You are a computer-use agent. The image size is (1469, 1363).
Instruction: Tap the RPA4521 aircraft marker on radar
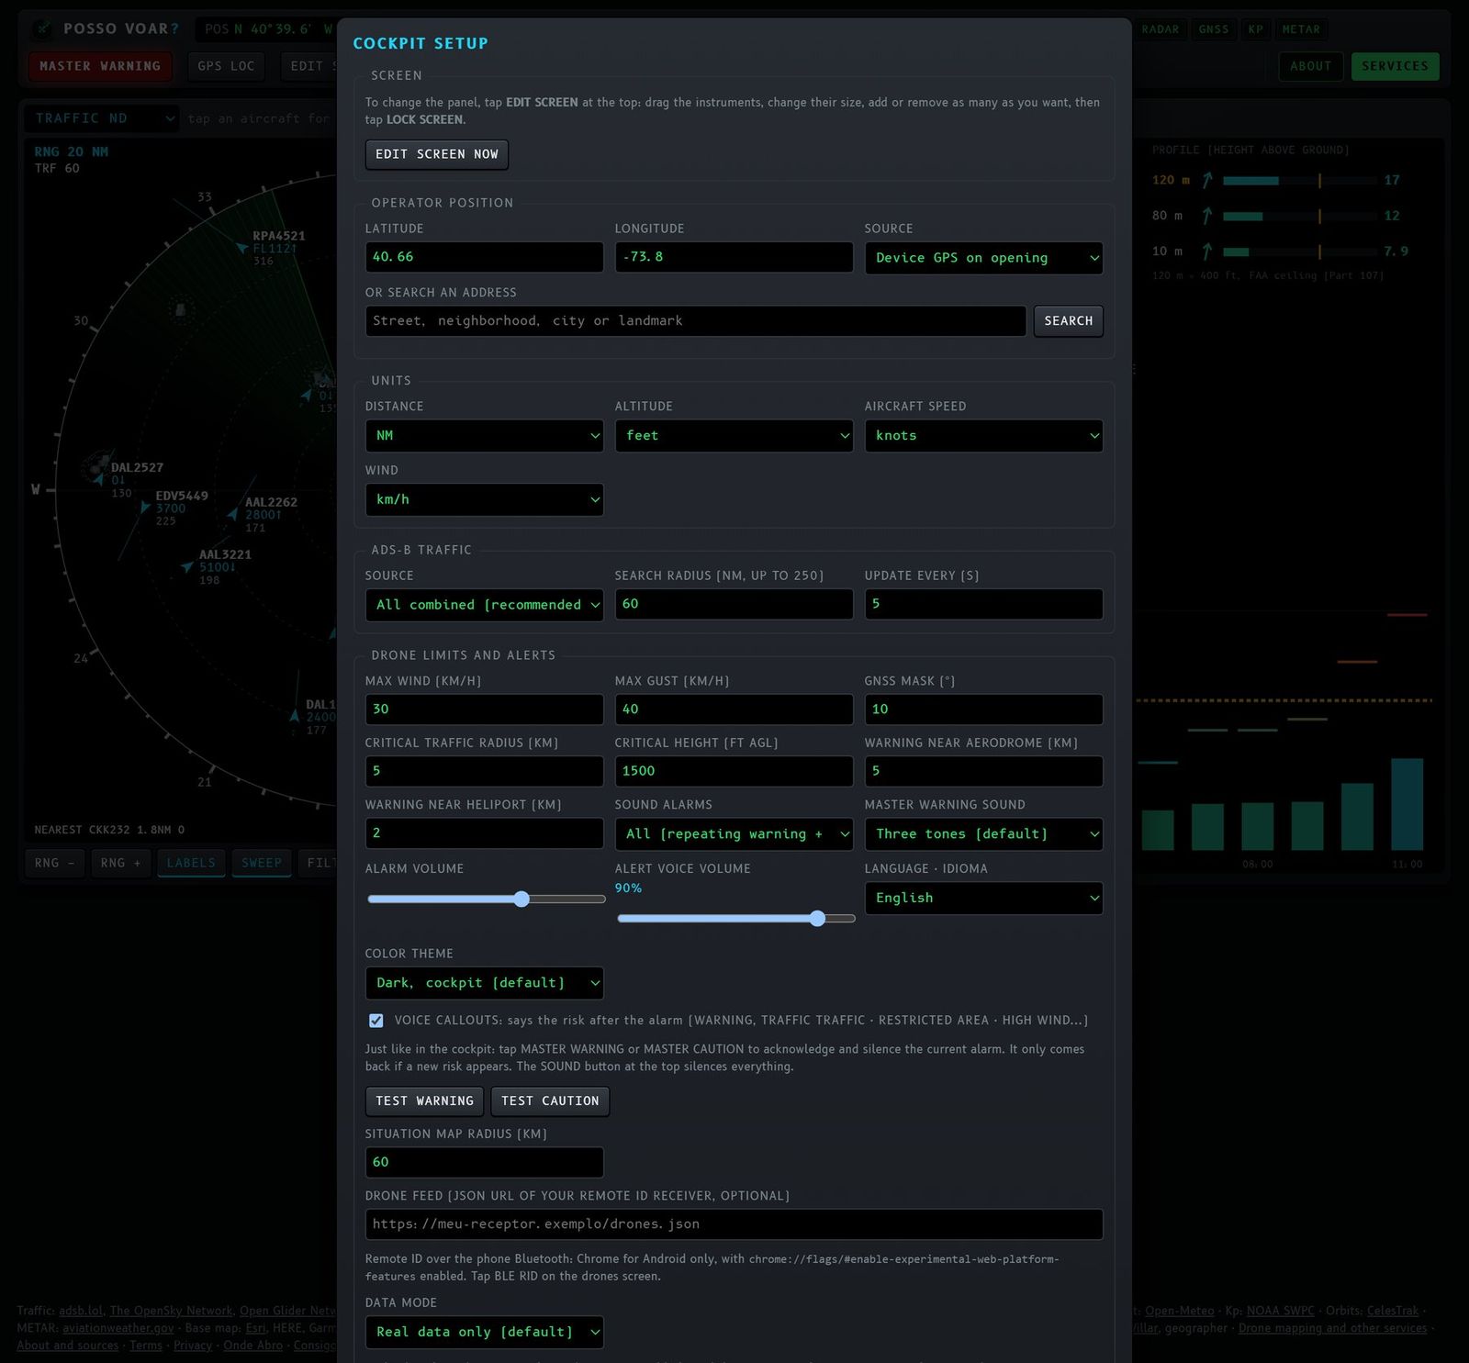[242, 248]
